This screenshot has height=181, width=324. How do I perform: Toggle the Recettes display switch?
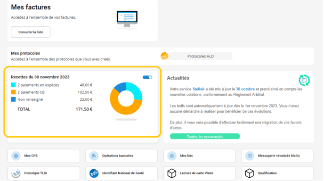tap(147, 77)
